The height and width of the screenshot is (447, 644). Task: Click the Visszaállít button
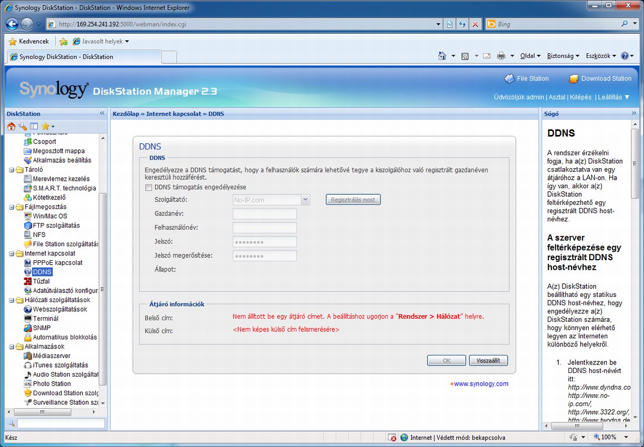(x=488, y=360)
